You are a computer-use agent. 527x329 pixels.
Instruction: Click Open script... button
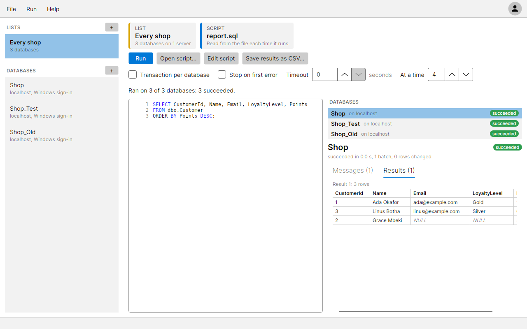click(x=178, y=58)
